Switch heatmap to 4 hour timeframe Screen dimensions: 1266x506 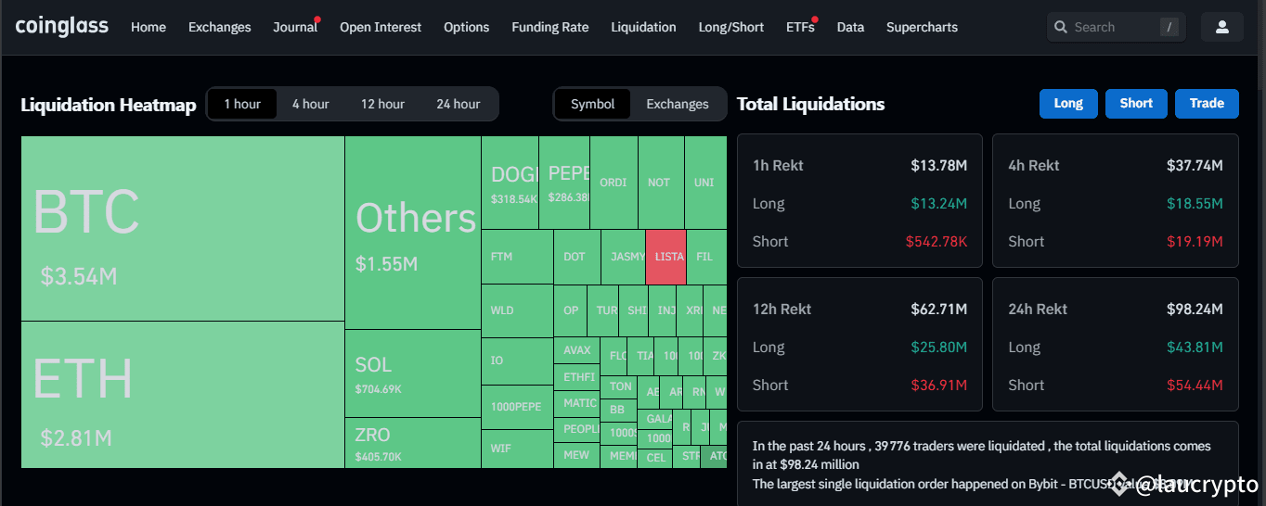pyautogui.click(x=311, y=104)
